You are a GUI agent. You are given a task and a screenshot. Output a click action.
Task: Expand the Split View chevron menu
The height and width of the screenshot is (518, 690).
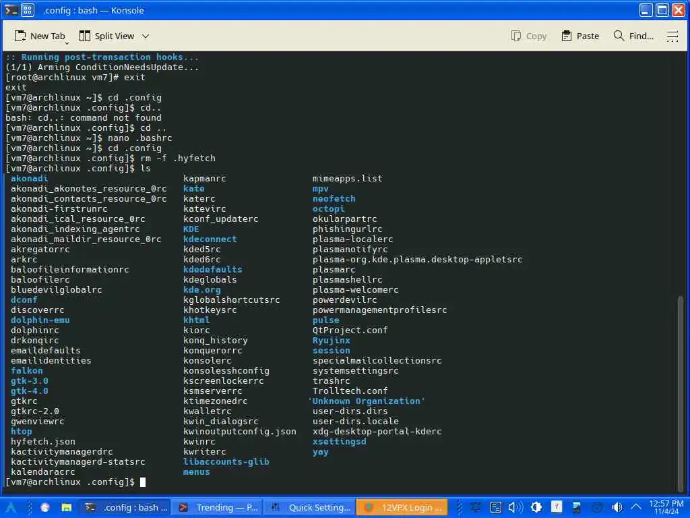click(x=146, y=36)
